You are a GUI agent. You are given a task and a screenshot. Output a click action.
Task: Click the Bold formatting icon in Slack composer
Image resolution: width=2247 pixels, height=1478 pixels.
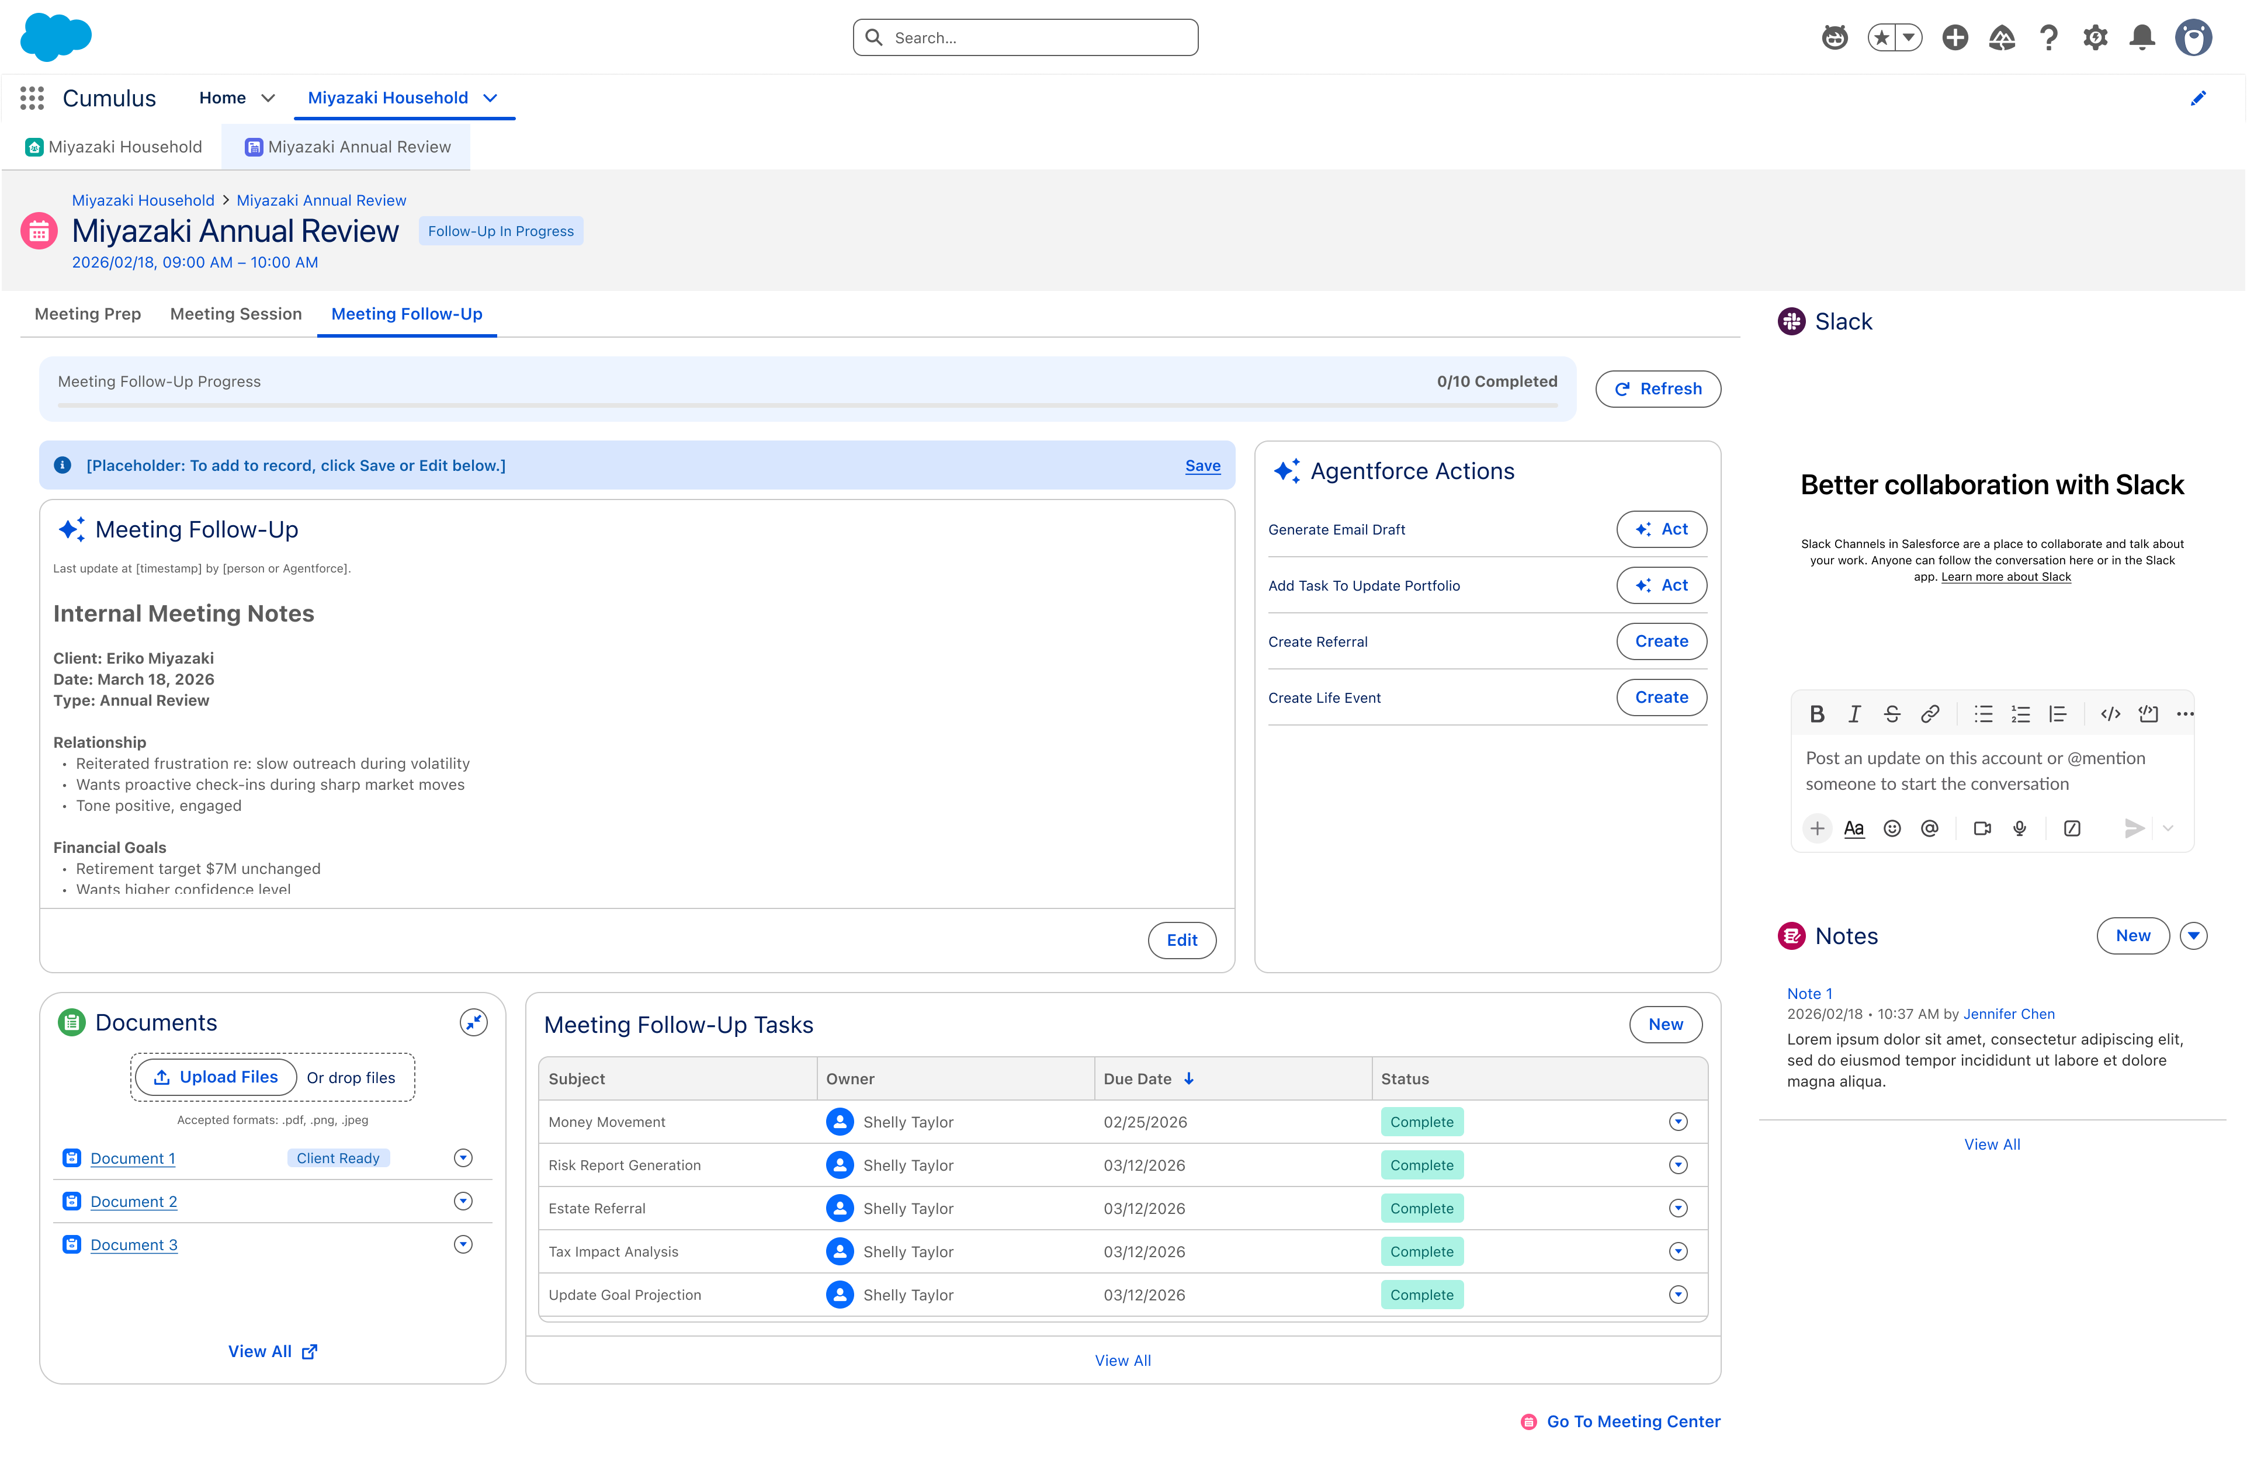[x=1816, y=714]
